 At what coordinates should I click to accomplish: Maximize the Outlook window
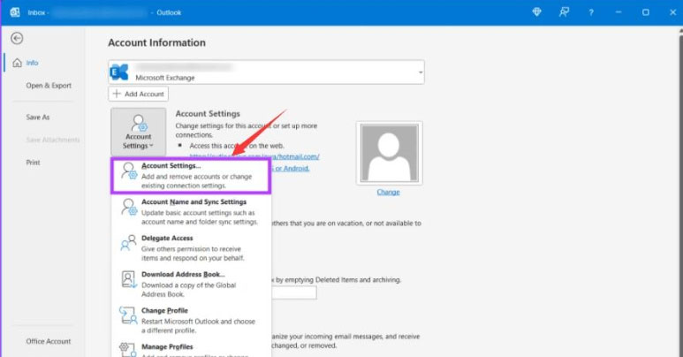tap(646, 12)
